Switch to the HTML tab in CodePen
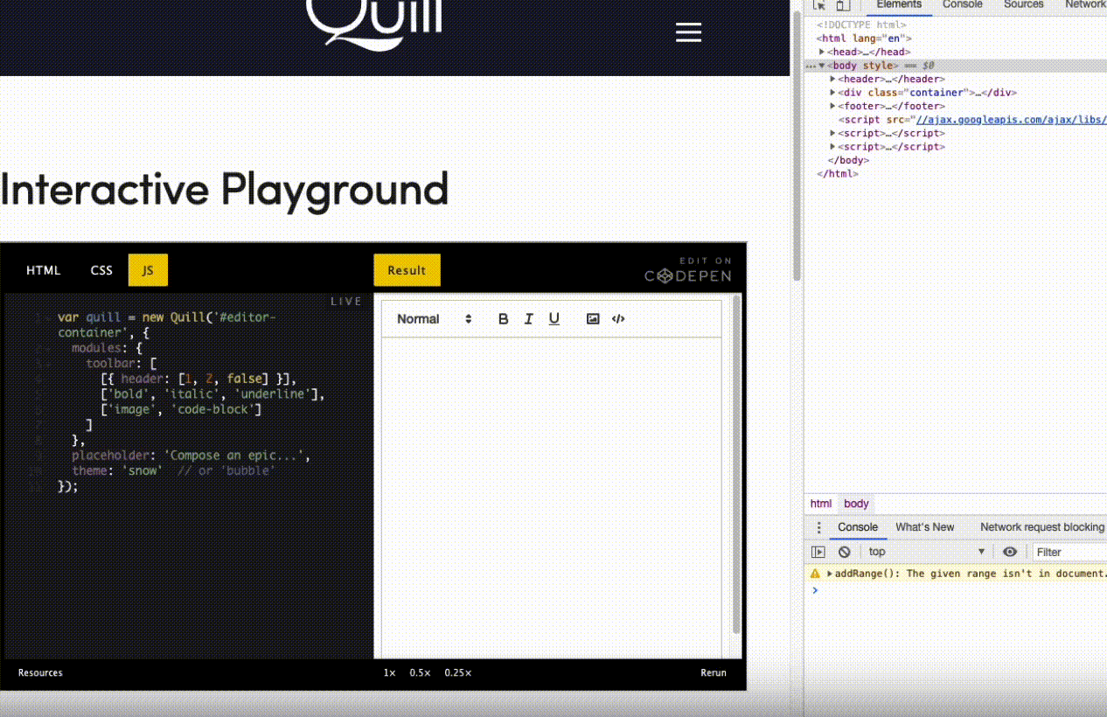Screen dimensions: 1107x717 pyautogui.click(x=43, y=270)
